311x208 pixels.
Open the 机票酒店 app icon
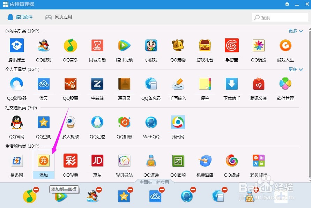click(x=205, y=161)
